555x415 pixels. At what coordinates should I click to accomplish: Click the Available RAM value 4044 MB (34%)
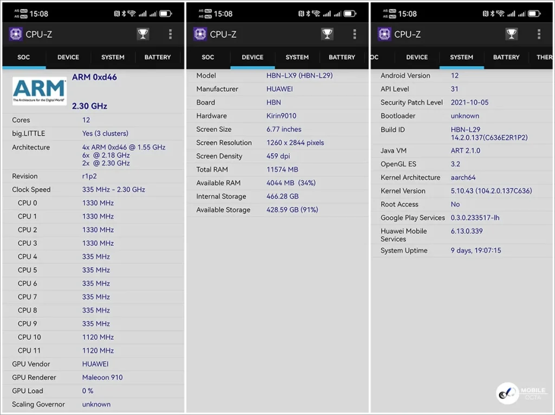pyautogui.click(x=291, y=183)
